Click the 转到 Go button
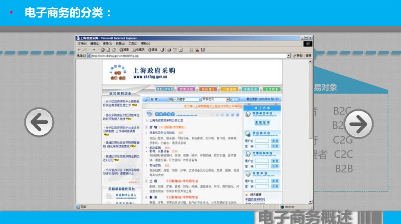The image size is (401, 224). 298,55
